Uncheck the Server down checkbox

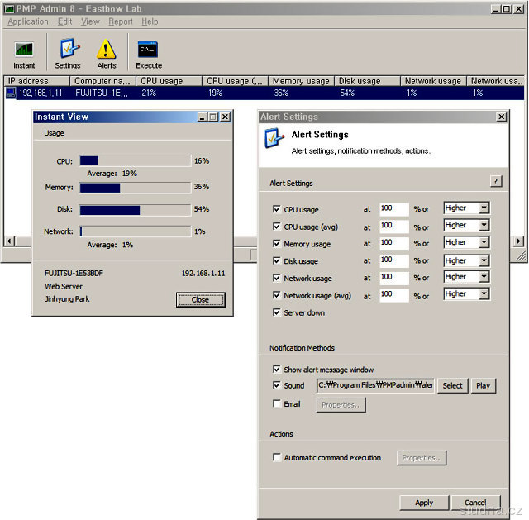[x=277, y=312]
